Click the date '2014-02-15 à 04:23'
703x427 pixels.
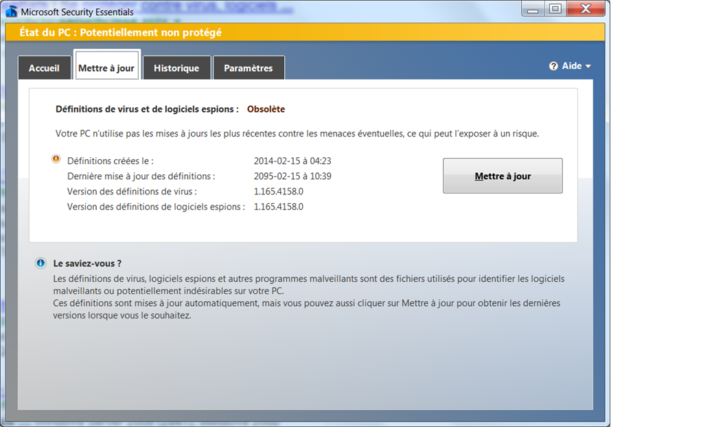click(292, 161)
